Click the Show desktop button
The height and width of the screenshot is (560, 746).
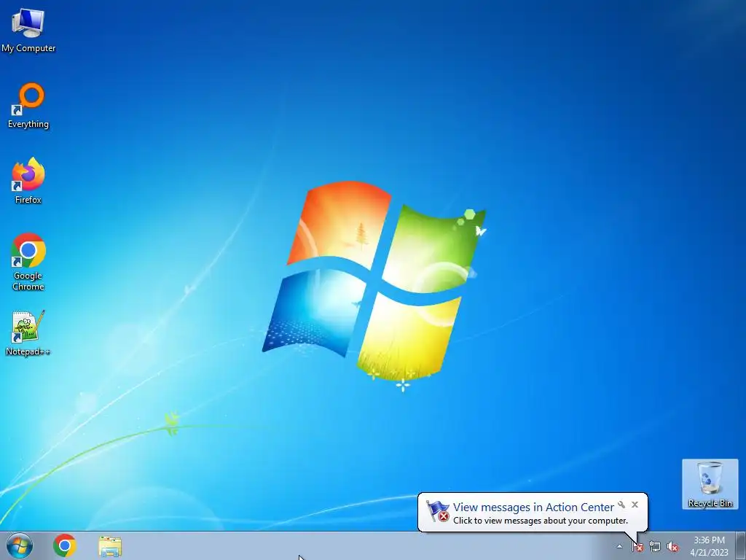pyautogui.click(x=741, y=545)
